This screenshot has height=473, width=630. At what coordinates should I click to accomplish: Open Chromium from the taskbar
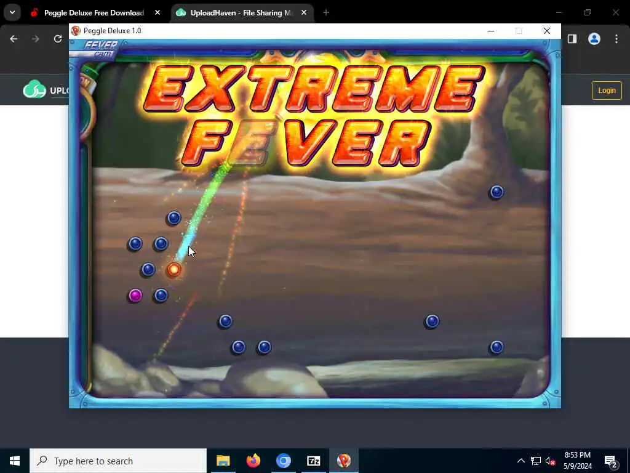[283, 461]
